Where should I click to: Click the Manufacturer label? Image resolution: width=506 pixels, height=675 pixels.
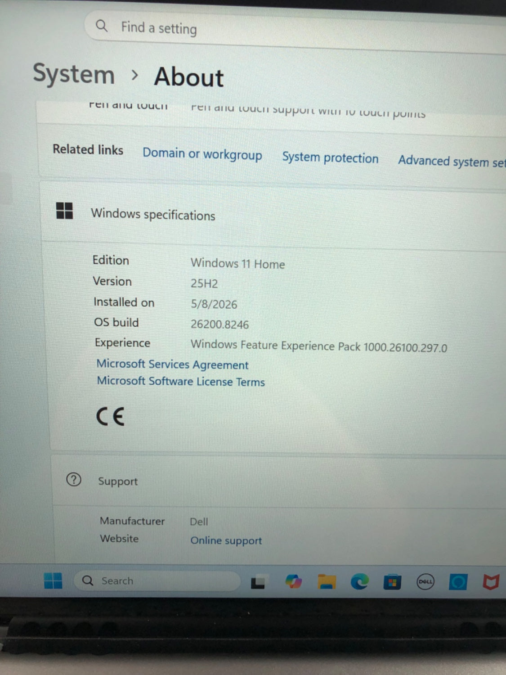coord(132,521)
